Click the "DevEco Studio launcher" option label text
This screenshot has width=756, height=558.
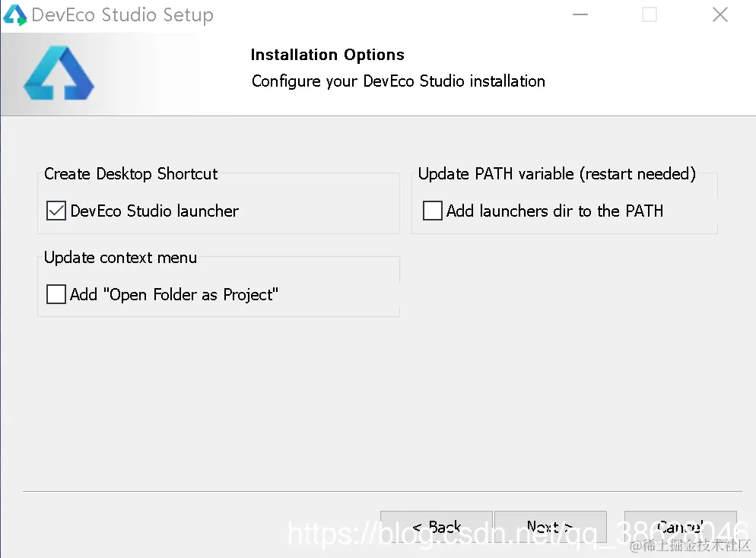click(154, 211)
